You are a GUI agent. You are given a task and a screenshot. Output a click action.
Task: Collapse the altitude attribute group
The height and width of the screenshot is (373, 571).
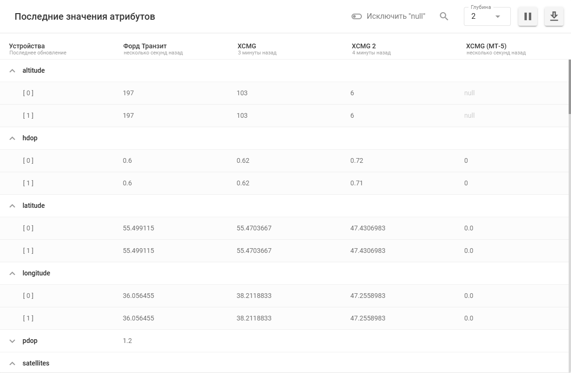[13, 71]
